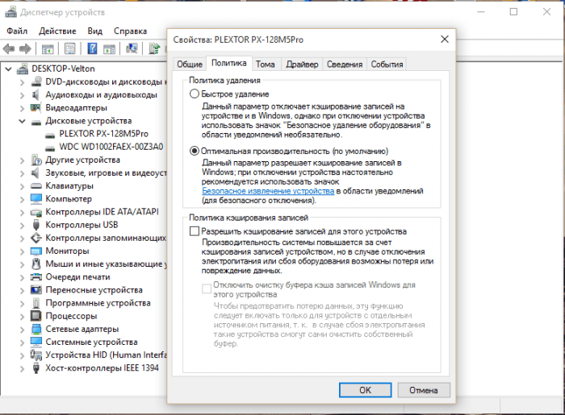Click the USB controllers plug icon
565x415 pixels.
click(36, 225)
